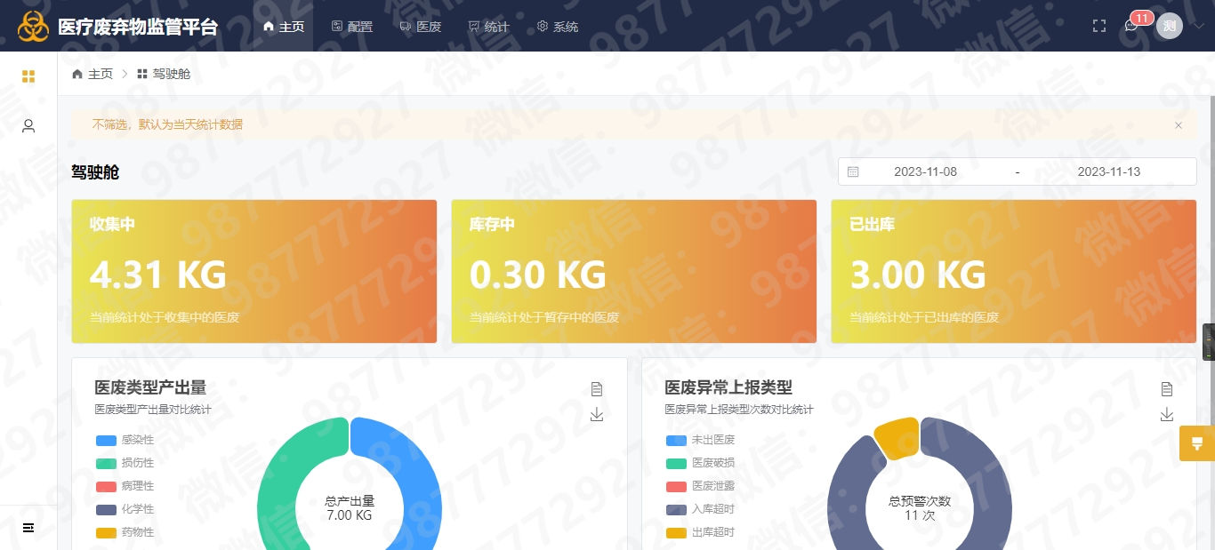
Task: Open the 配置 menu
Action: tap(351, 26)
